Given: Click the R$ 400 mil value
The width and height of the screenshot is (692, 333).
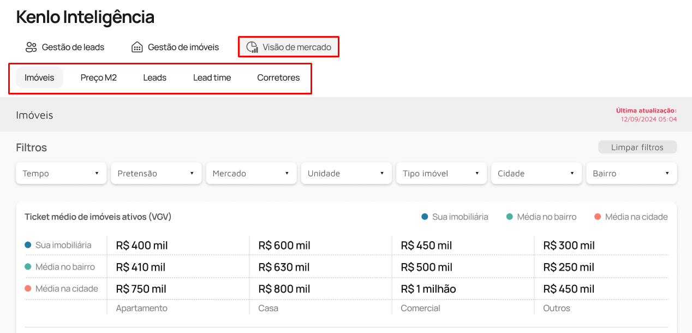Looking at the screenshot, I should [x=142, y=246].
